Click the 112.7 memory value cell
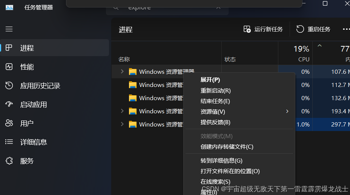 tap(331, 85)
